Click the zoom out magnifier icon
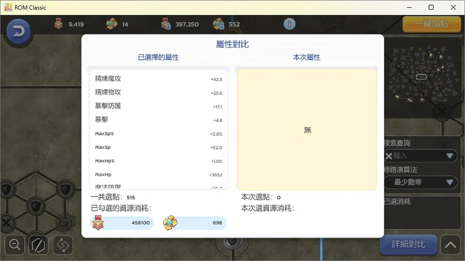 point(15,245)
